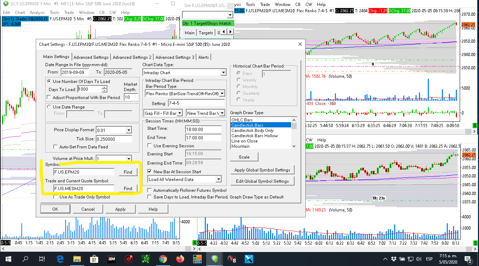
Task: Expand the Chart Data Type dropdown
Action: [223, 73]
